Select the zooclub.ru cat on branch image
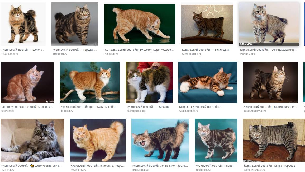This screenshot has width=305, height=172. (x=90, y=82)
